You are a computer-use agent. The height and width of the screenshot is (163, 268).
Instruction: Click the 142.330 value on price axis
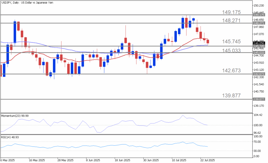[259, 77]
